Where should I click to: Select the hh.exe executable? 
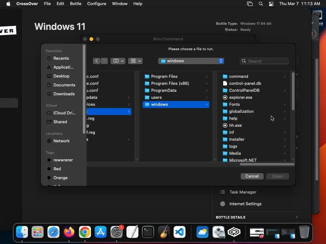click(x=235, y=125)
